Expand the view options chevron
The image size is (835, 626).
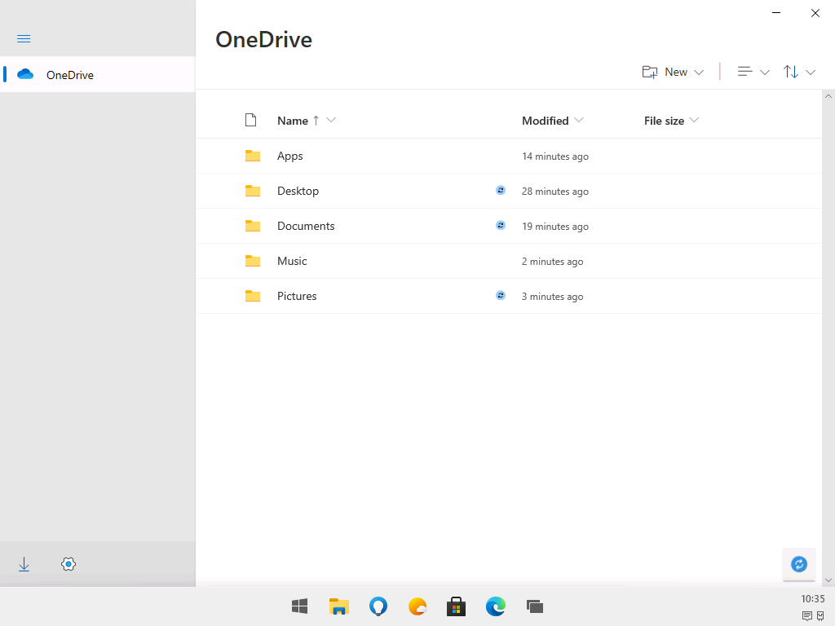point(765,73)
